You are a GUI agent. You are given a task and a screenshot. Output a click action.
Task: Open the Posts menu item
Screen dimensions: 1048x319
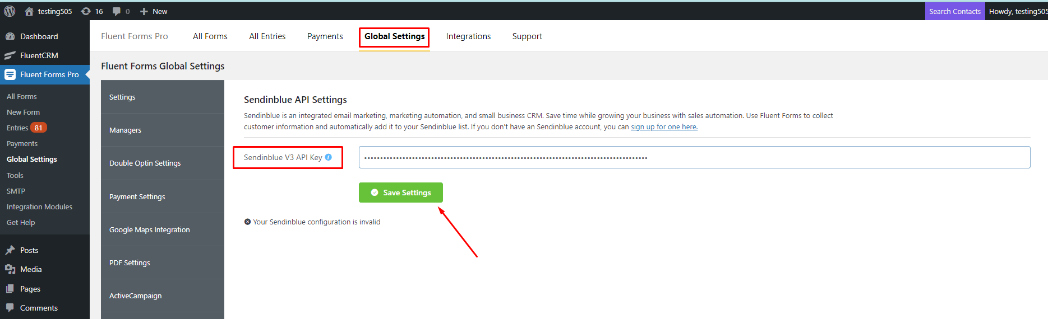pos(29,250)
